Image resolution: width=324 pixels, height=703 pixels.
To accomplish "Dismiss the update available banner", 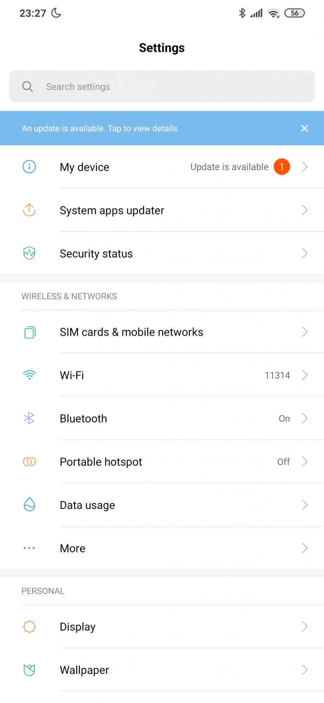I will coord(304,128).
